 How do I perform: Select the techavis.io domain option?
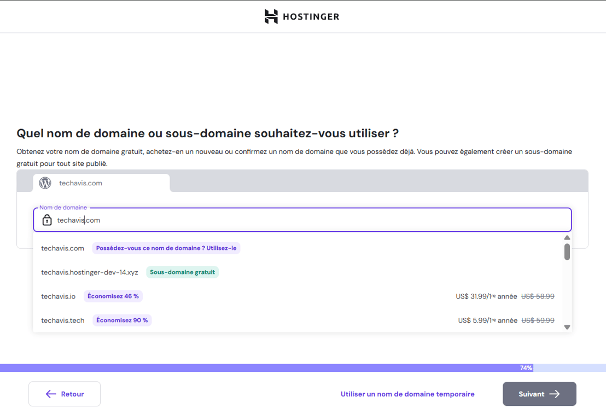58,296
